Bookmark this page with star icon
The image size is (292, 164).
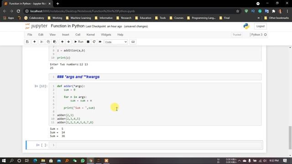point(238,11)
